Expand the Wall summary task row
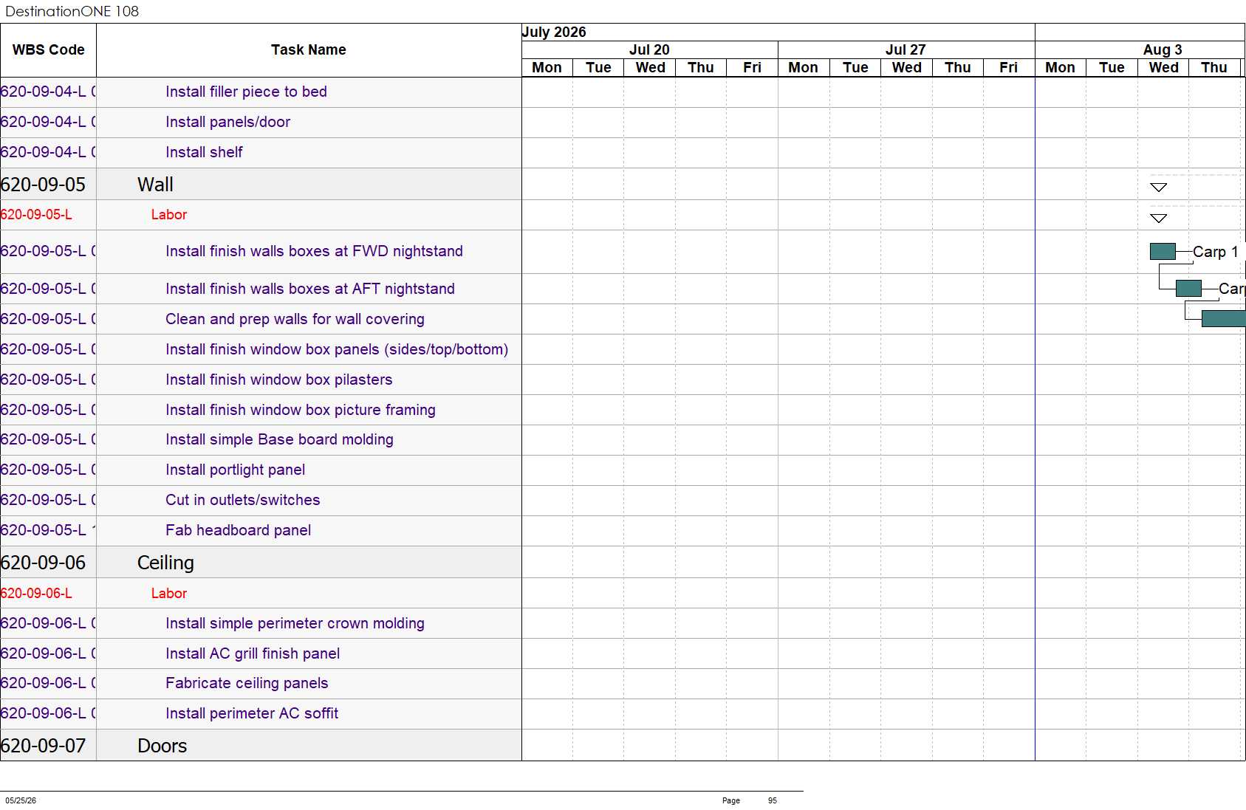The image size is (1246, 810). (x=261, y=185)
